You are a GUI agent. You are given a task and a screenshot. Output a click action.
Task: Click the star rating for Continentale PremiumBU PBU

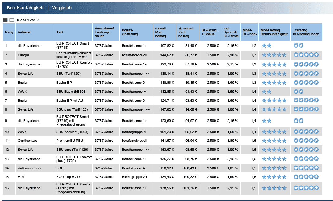274,141
